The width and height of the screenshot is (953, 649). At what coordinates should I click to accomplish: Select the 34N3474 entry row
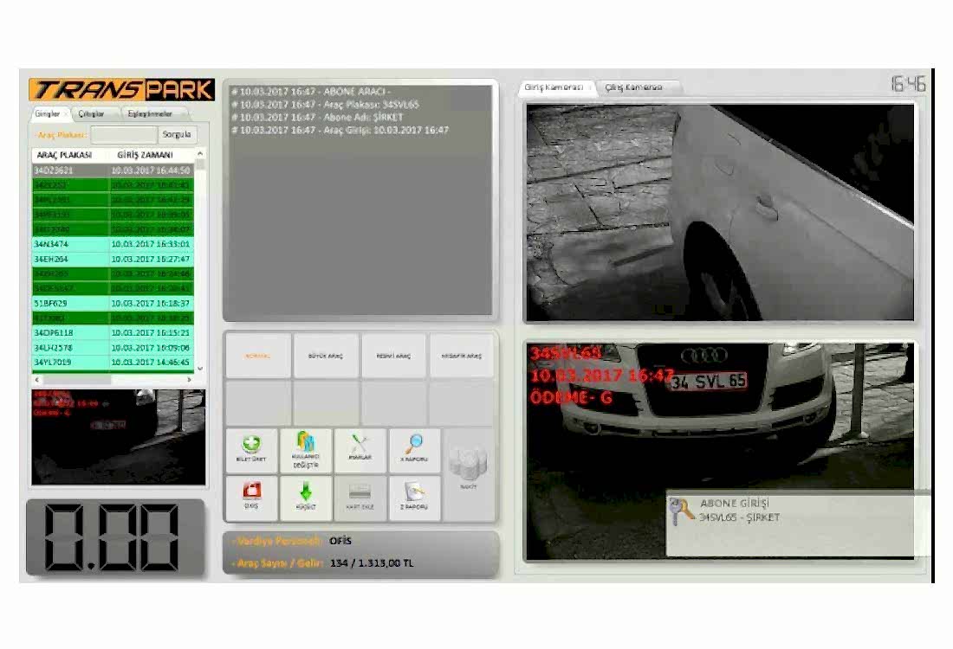coord(113,244)
